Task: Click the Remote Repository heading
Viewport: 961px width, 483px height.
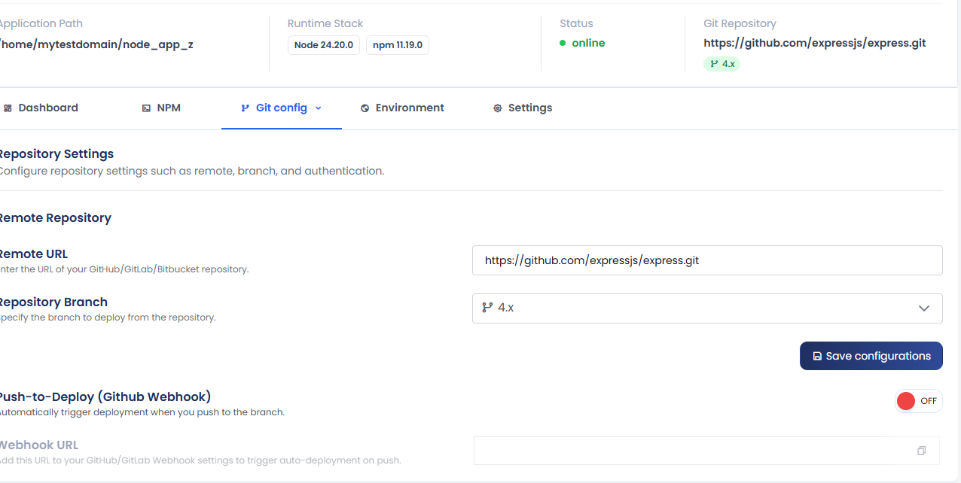Action: [x=54, y=217]
